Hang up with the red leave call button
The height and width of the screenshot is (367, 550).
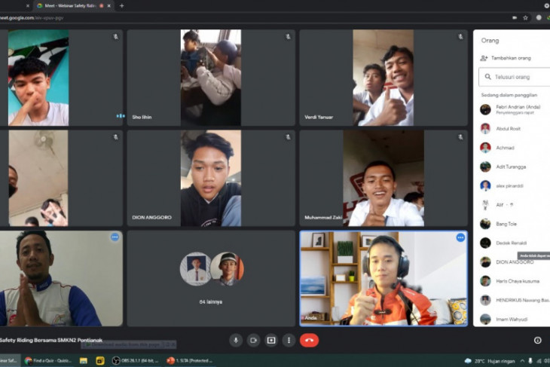(x=309, y=340)
